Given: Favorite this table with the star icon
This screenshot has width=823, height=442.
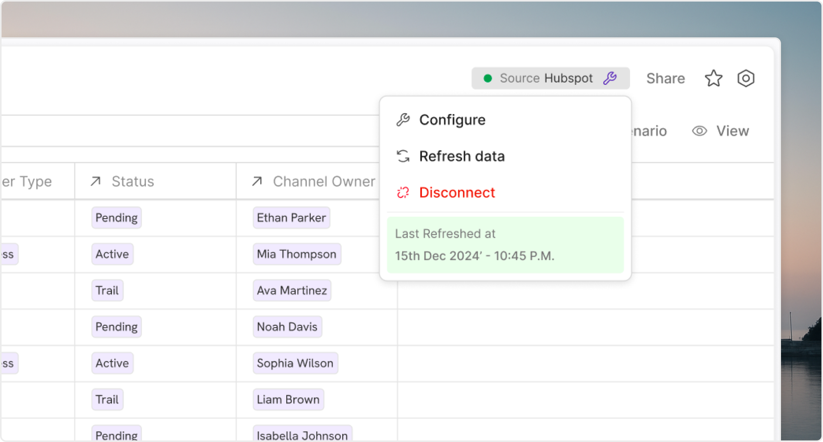Looking at the screenshot, I should click(713, 78).
